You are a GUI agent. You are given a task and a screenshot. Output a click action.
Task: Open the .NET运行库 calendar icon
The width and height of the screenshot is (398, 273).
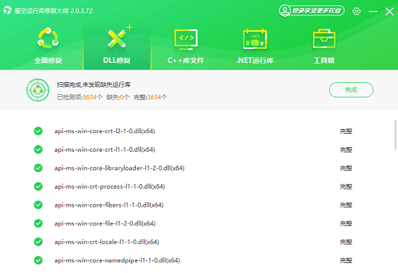click(255, 39)
